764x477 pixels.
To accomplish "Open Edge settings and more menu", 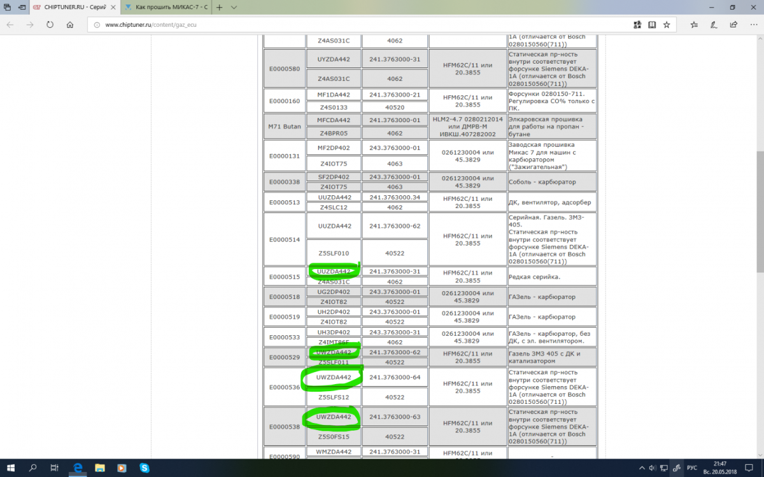I will pyautogui.click(x=753, y=25).
